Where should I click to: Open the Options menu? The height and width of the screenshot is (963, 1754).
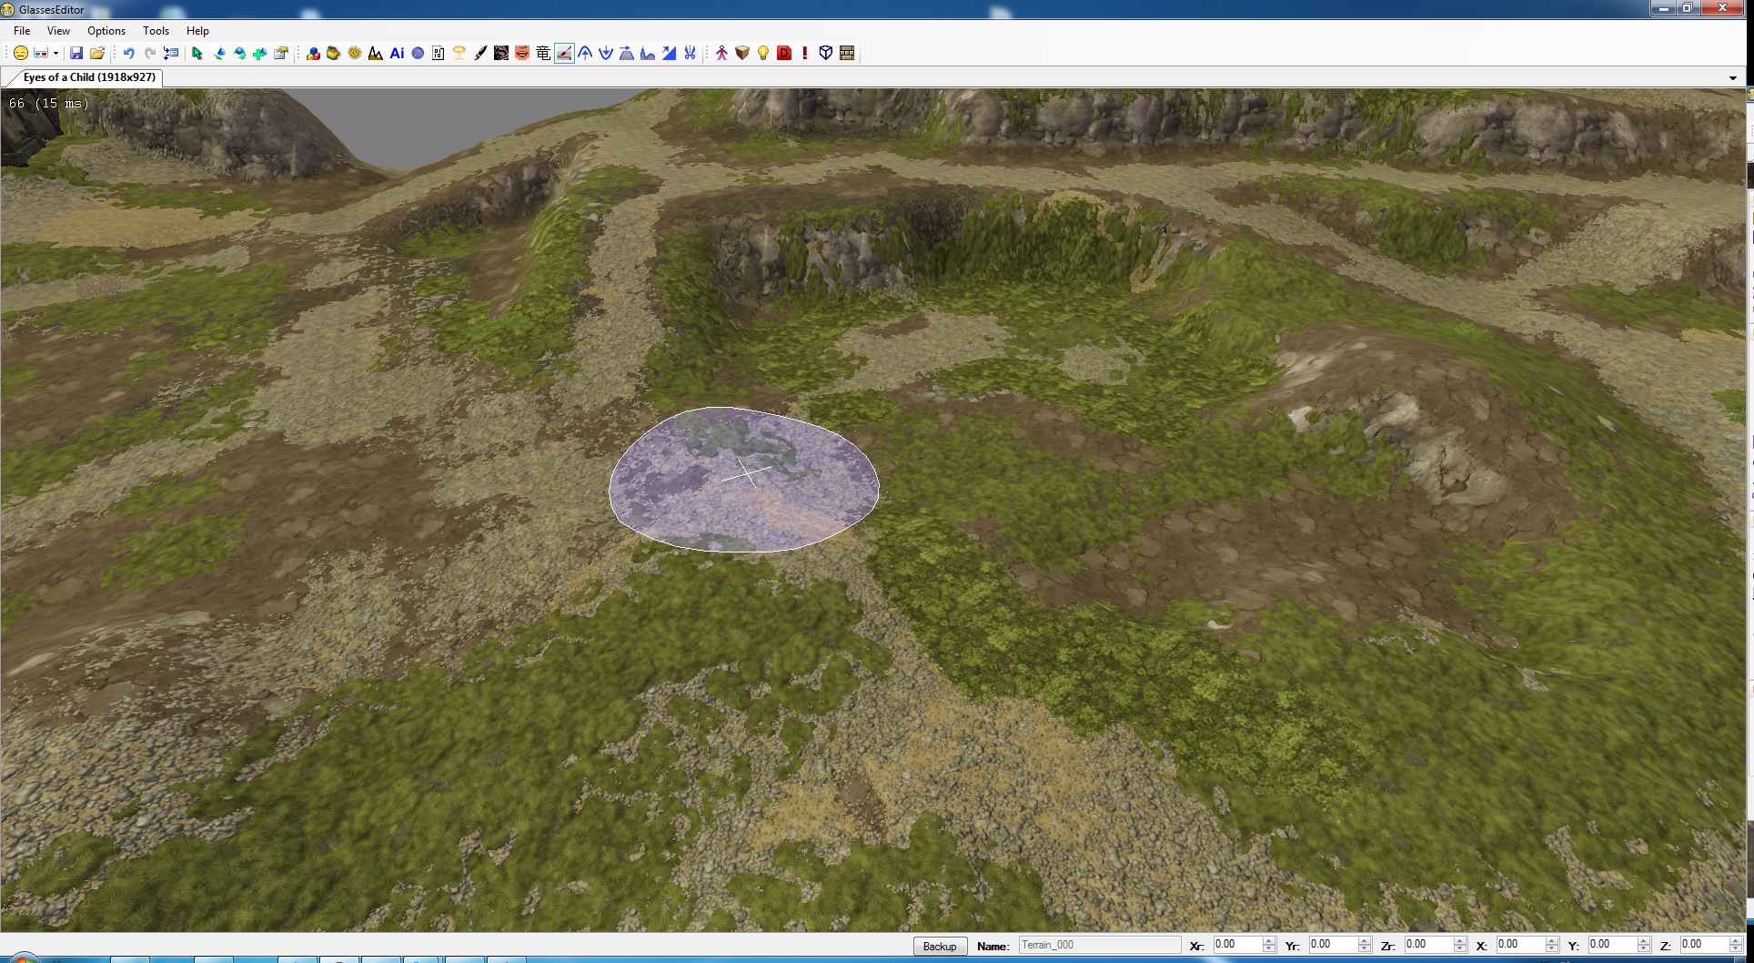pos(106,31)
